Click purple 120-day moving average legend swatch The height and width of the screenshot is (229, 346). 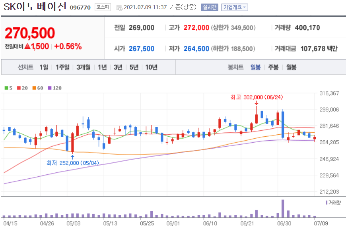[50, 88]
